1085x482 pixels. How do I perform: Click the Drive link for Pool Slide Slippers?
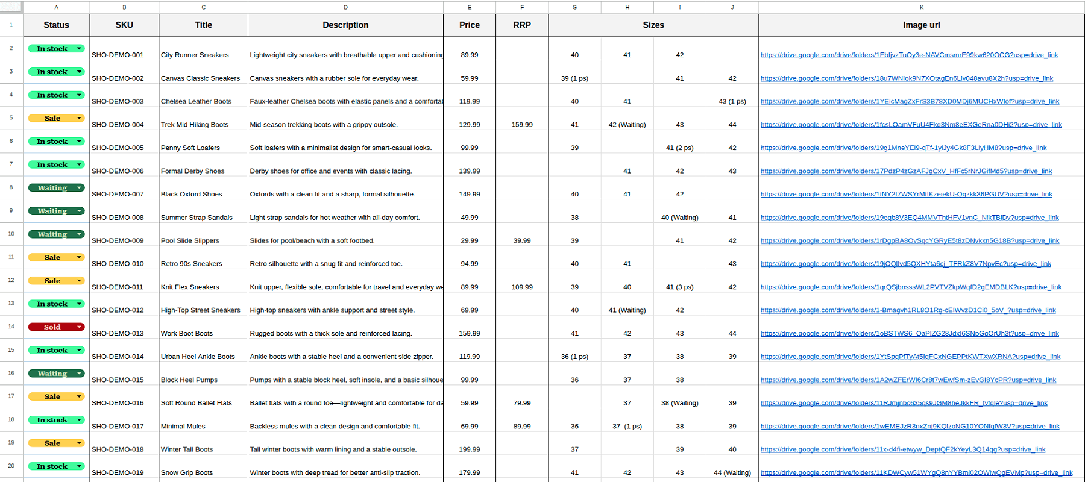[909, 240]
